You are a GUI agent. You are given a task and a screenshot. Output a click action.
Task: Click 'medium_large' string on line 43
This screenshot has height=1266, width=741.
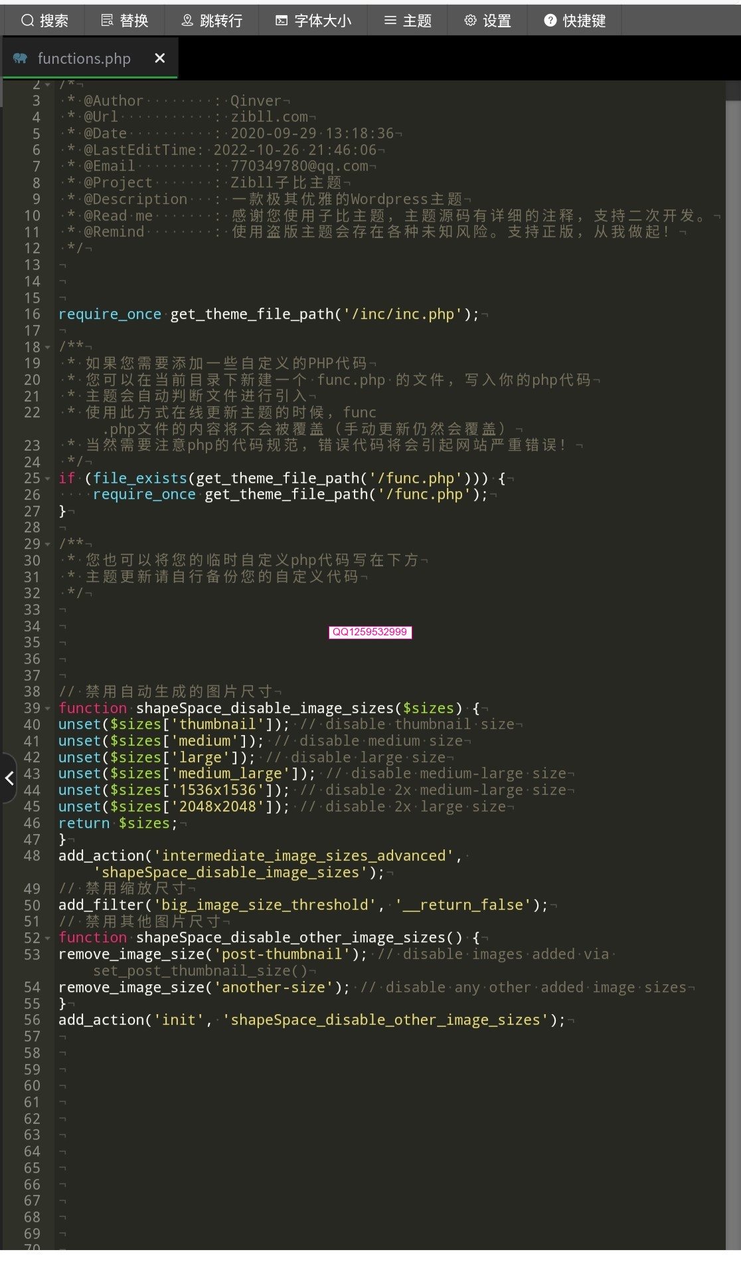(230, 774)
